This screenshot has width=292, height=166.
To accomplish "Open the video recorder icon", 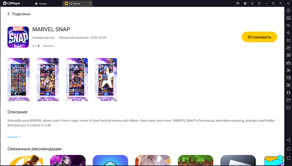I will coord(288,78).
